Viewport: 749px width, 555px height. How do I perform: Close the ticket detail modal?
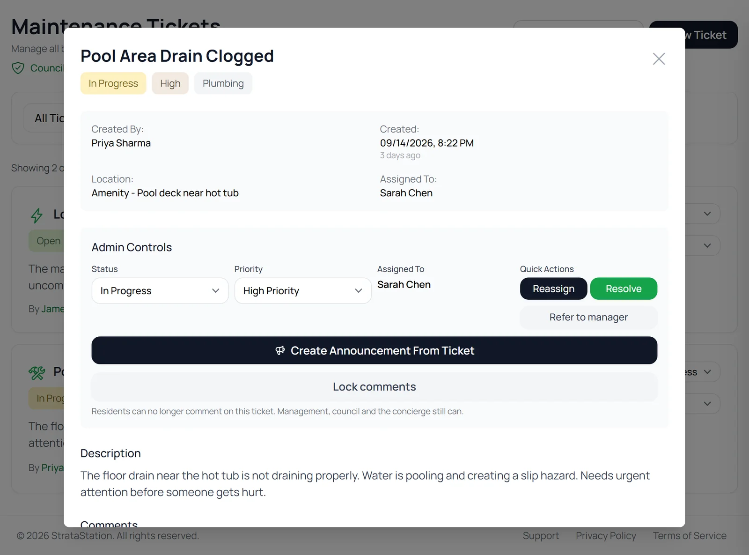click(659, 59)
